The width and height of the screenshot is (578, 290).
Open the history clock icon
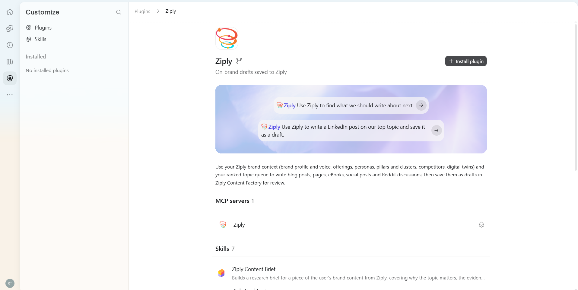click(x=10, y=45)
